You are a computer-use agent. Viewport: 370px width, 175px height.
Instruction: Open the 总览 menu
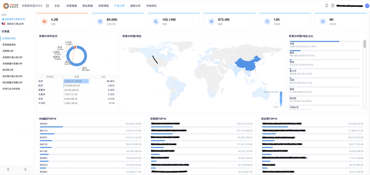(57, 6)
